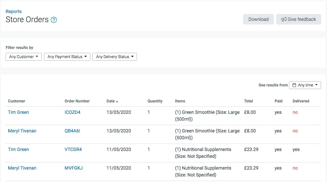Click the calendar icon next to Any time
327x182 pixels.
294,85
